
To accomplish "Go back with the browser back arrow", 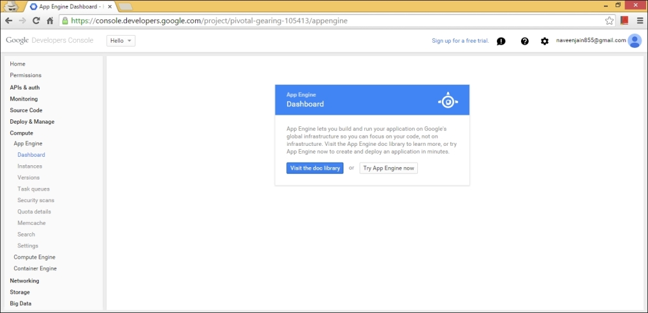I will 8,21.
